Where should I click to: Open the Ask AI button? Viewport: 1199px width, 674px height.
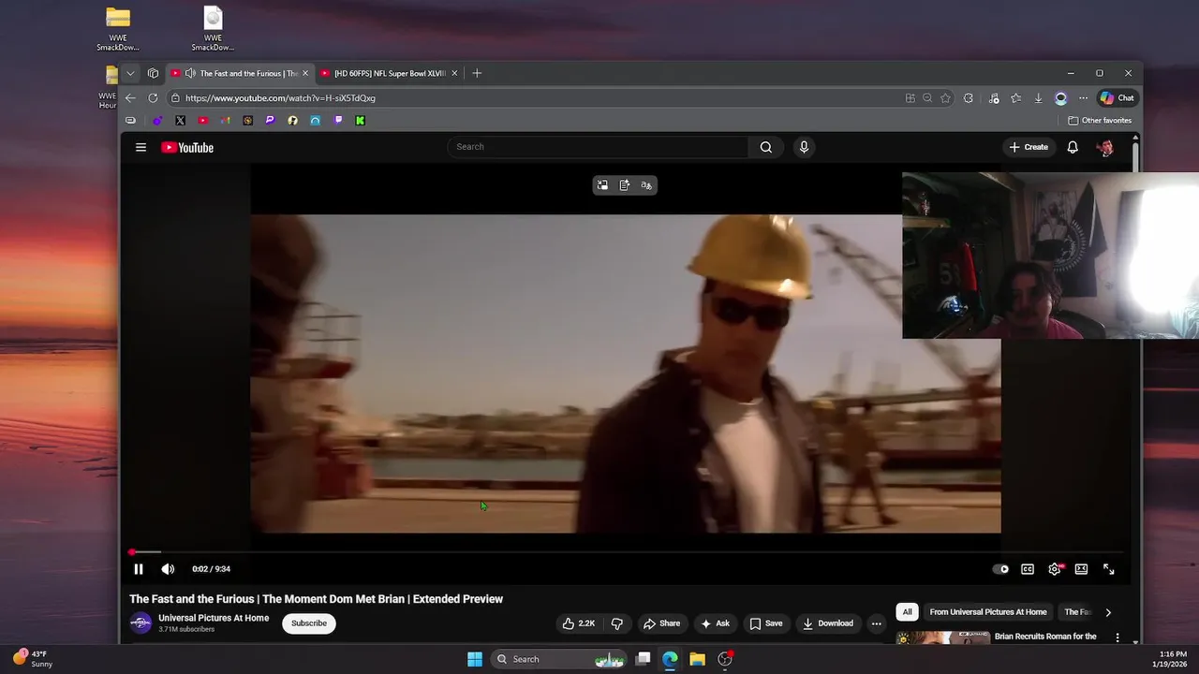pyautogui.click(x=715, y=623)
